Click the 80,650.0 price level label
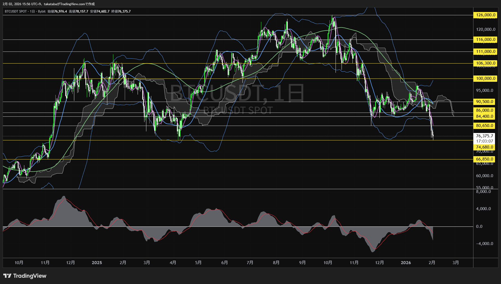 (484, 126)
